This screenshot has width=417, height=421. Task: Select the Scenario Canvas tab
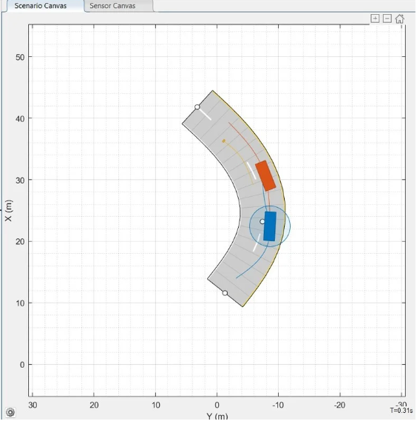click(x=41, y=6)
